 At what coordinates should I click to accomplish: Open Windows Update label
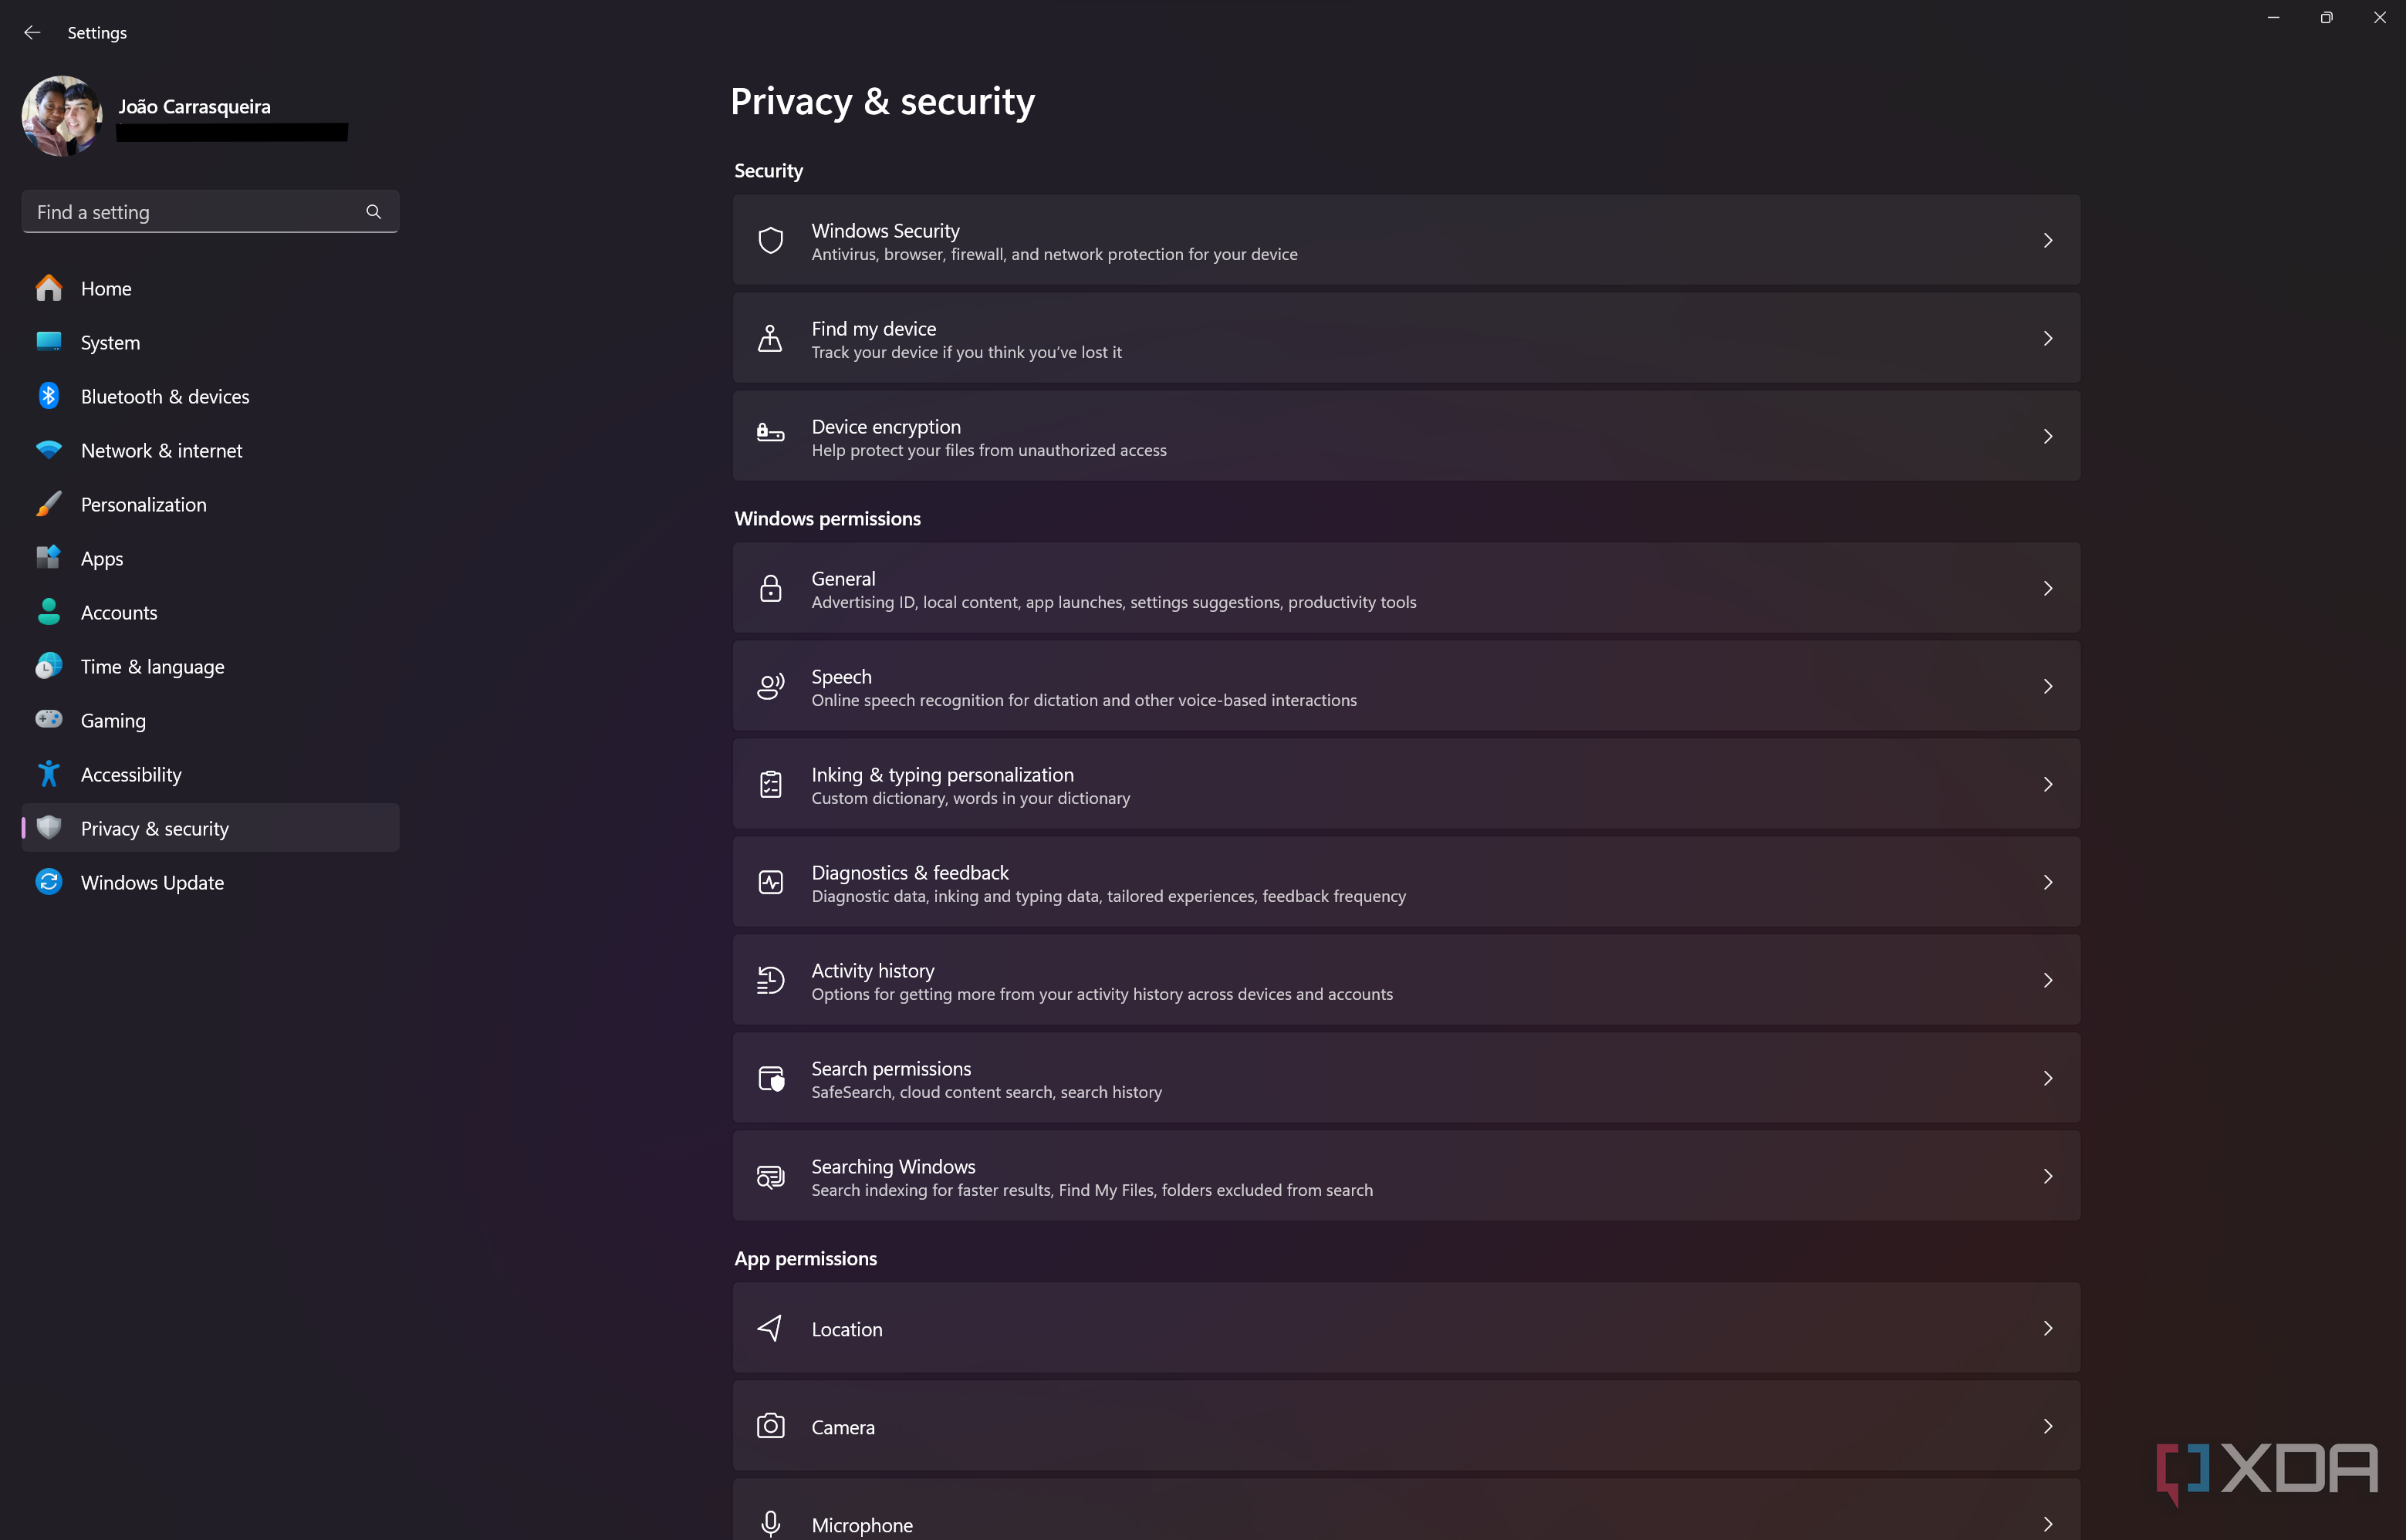click(152, 882)
